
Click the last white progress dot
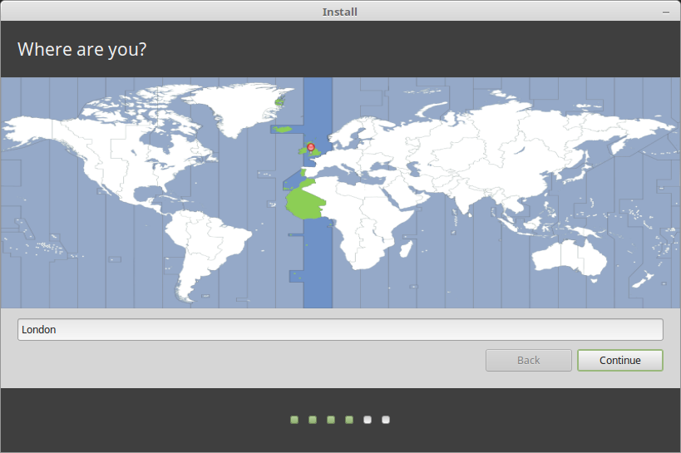click(x=386, y=420)
